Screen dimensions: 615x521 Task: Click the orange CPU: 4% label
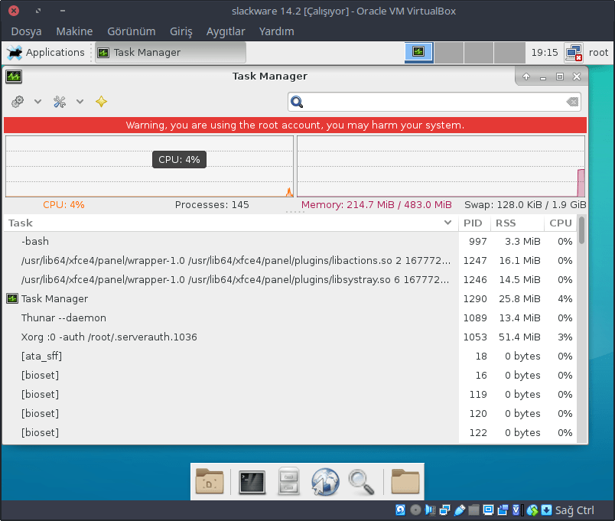click(63, 205)
